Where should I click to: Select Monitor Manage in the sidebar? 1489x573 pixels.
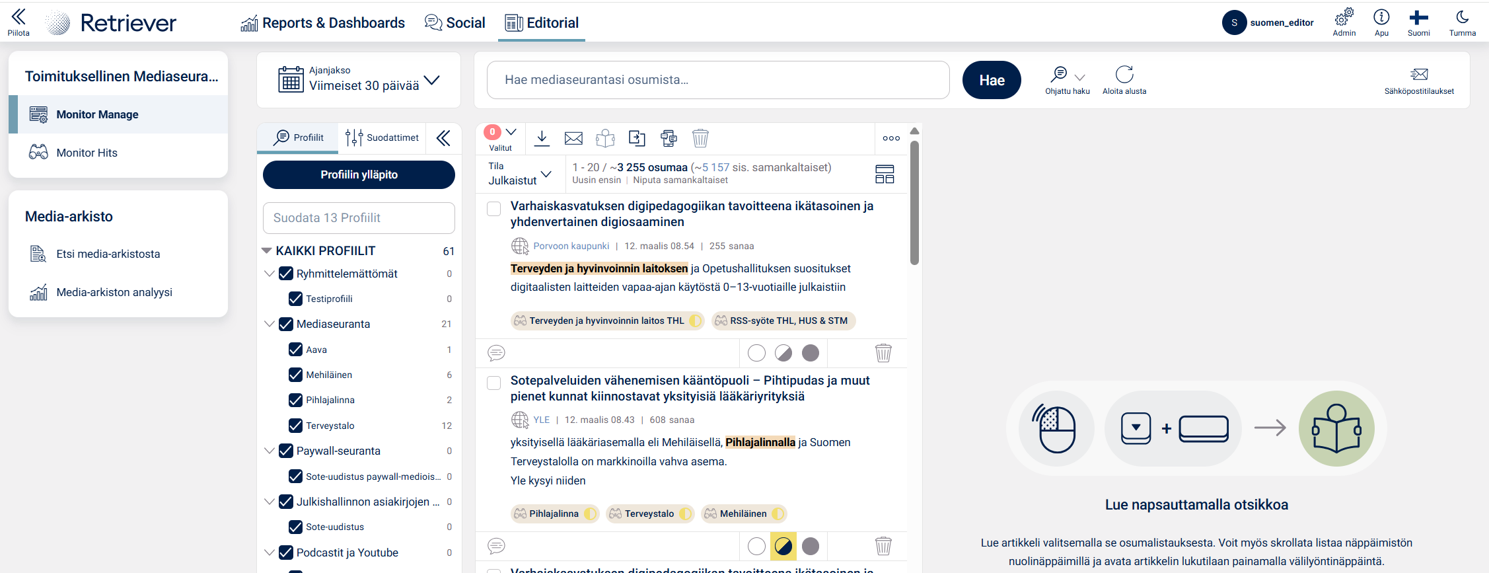point(118,114)
